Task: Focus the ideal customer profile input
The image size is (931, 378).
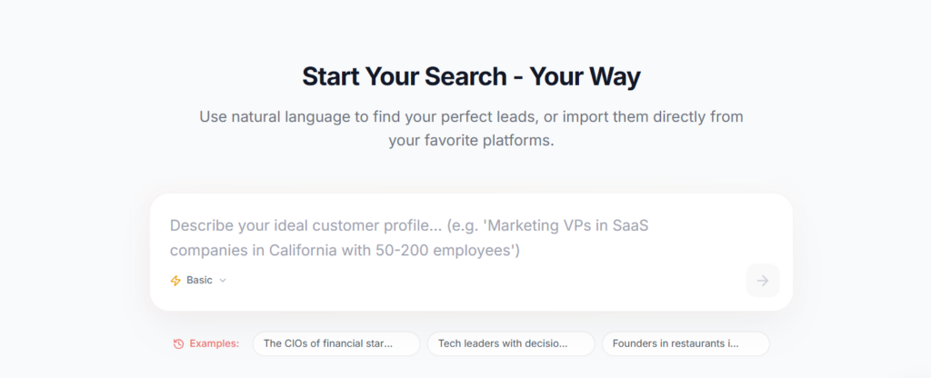Action: point(455,238)
